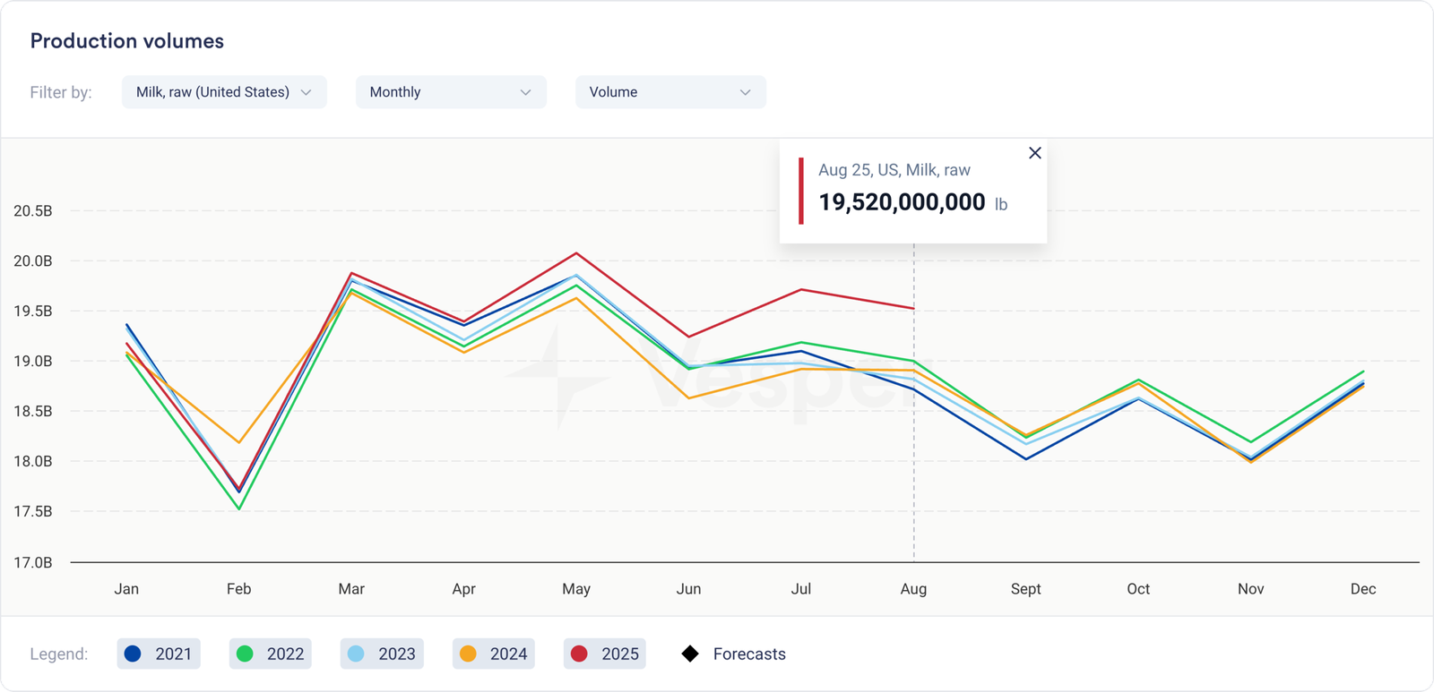Open the Volume metric dropdown
The image size is (1434, 692).
click(x=669, y=92)
